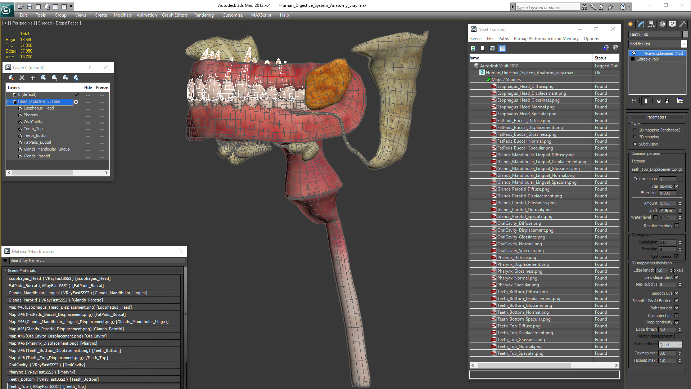Click Add selected objects to layer plus icon
The width and height of the screenshot is (691, 389).
click(33, 78)
